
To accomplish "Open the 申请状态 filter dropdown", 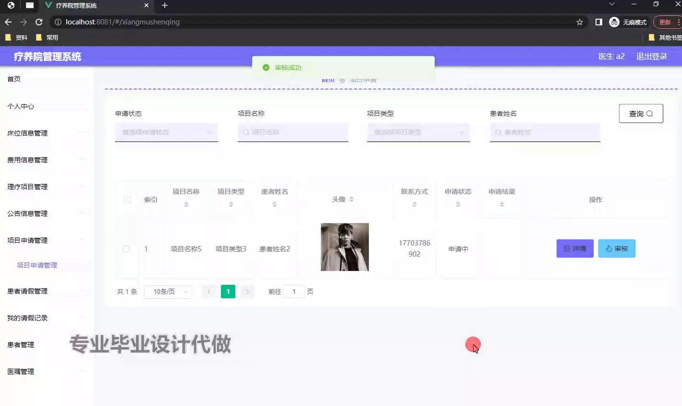I will [x=166, y=132].
